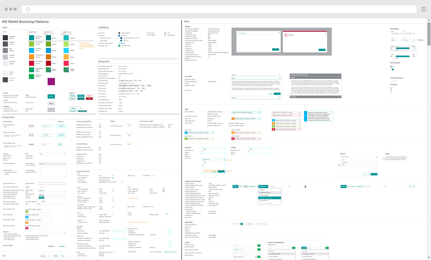
Task: Click info icon in the multi-line blue alert
Action: (x=305, y=116)
